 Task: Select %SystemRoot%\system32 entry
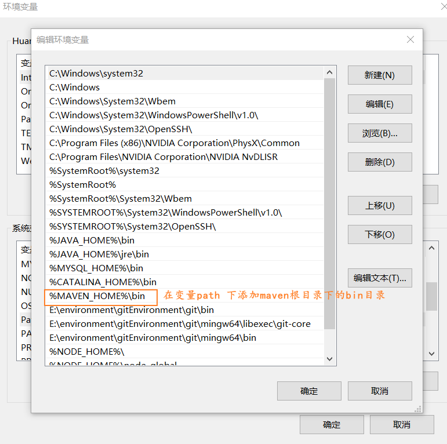coord(185,171)
